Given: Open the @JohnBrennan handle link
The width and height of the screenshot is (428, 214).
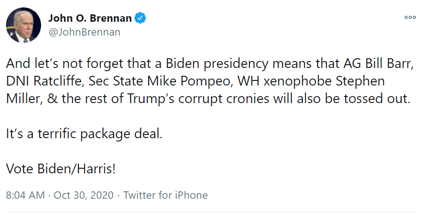Looking at the screenshot, I should 84,32.
